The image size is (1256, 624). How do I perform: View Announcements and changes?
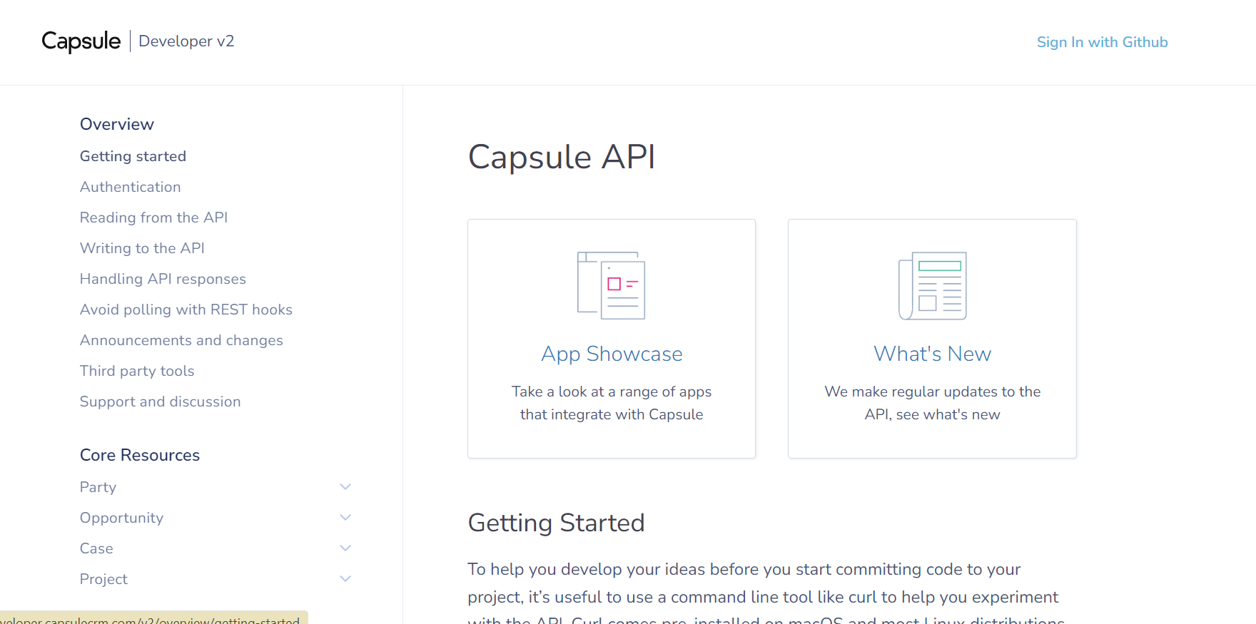181,340
